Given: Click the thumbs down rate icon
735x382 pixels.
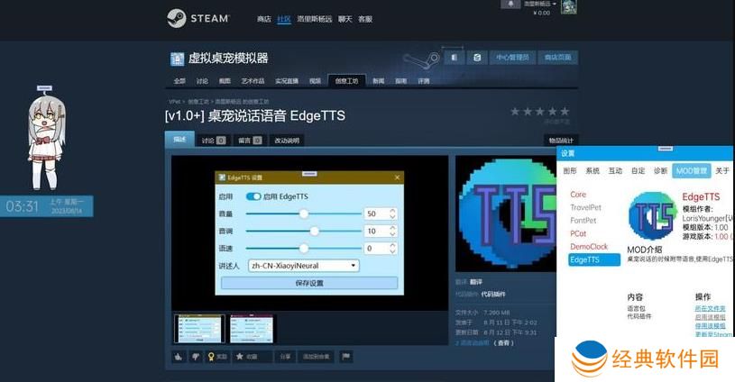Looking at the screenshot, I should (x=195, y=357).
